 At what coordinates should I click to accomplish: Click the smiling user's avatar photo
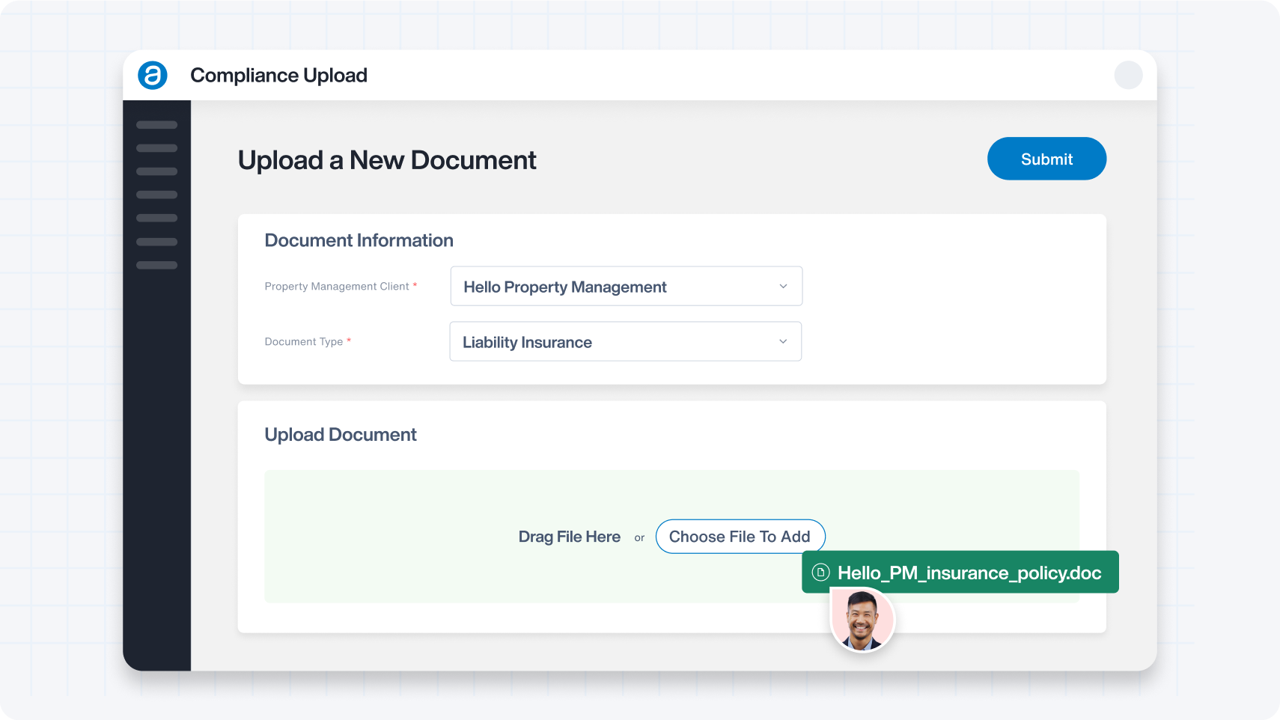[862, 620]
